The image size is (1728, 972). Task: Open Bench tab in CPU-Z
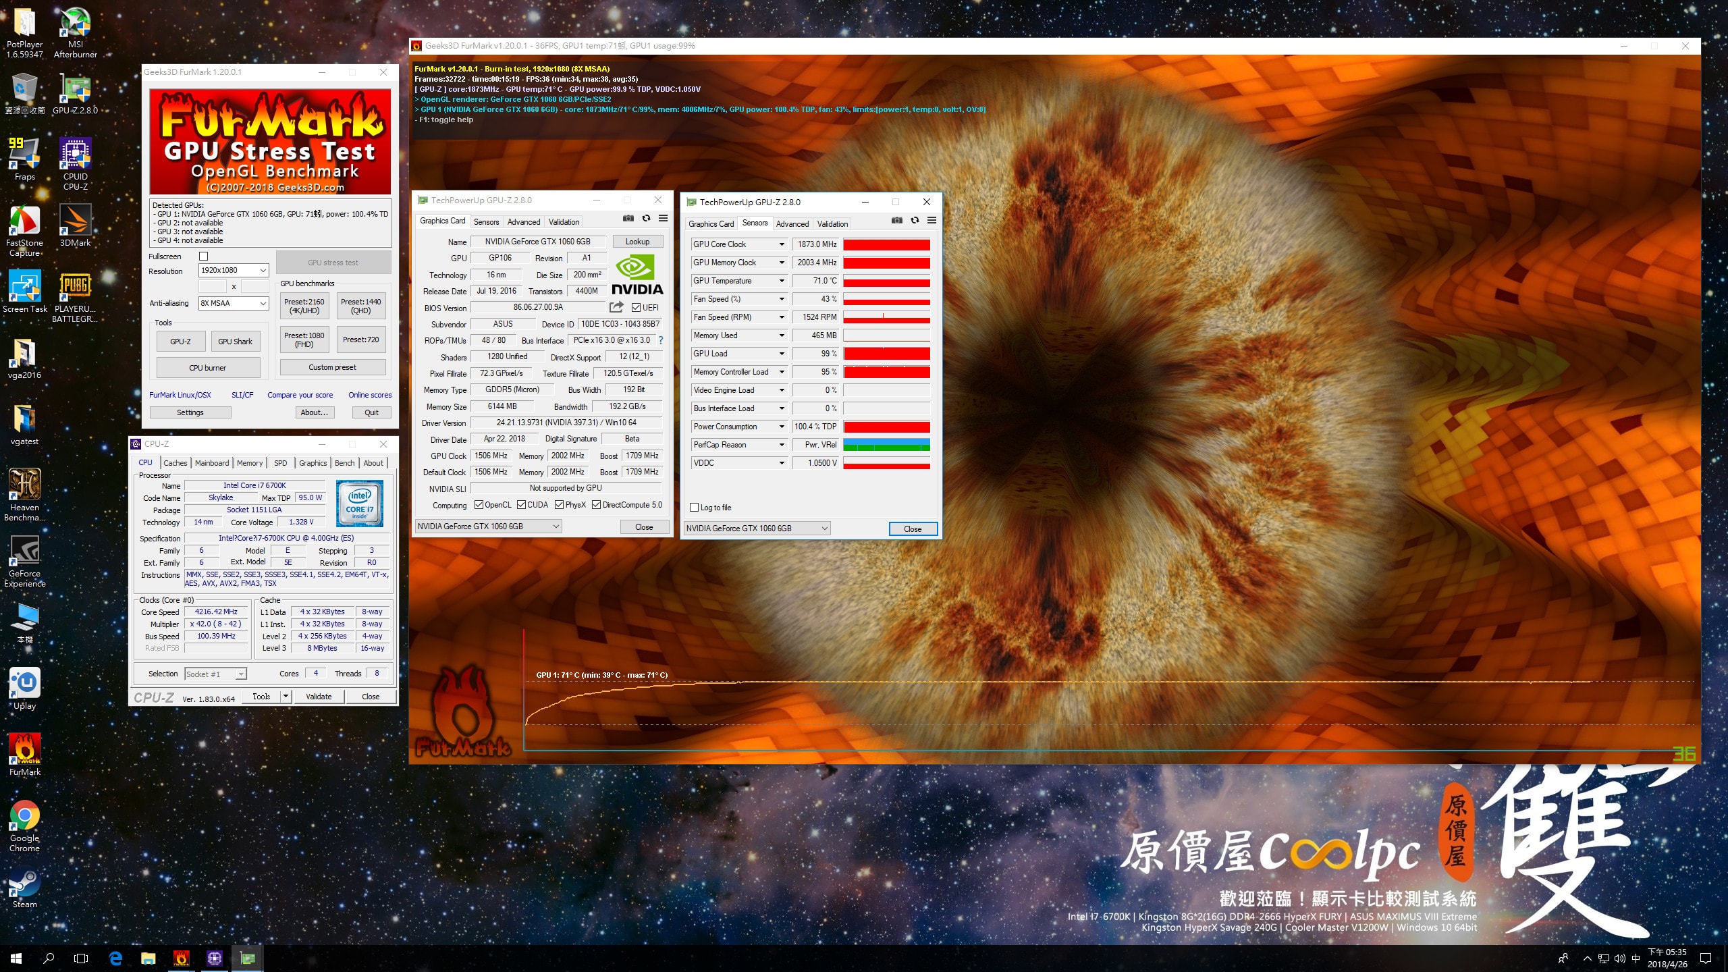344,463
